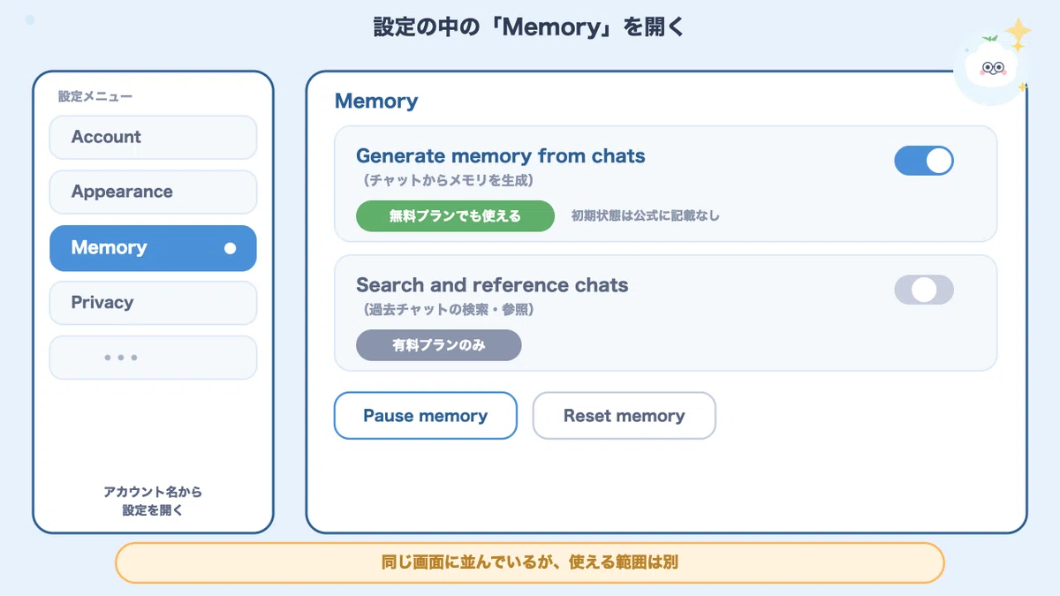
Task: Click the アカウント名から設定を開く caption text
Action: 153,501
